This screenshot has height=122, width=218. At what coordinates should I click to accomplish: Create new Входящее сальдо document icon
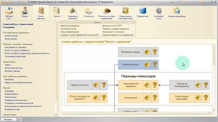(147, 52)
